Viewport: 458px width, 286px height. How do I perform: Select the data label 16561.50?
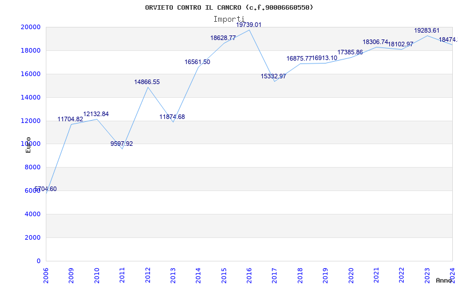pos(197,62)
